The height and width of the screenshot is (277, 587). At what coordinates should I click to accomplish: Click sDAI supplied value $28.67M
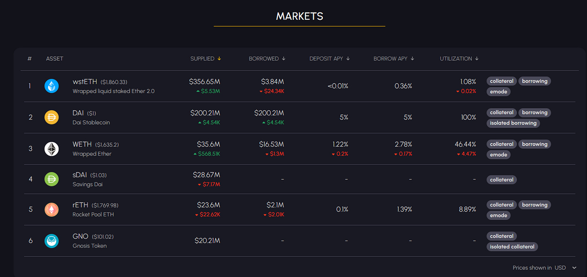pos(206,175)
